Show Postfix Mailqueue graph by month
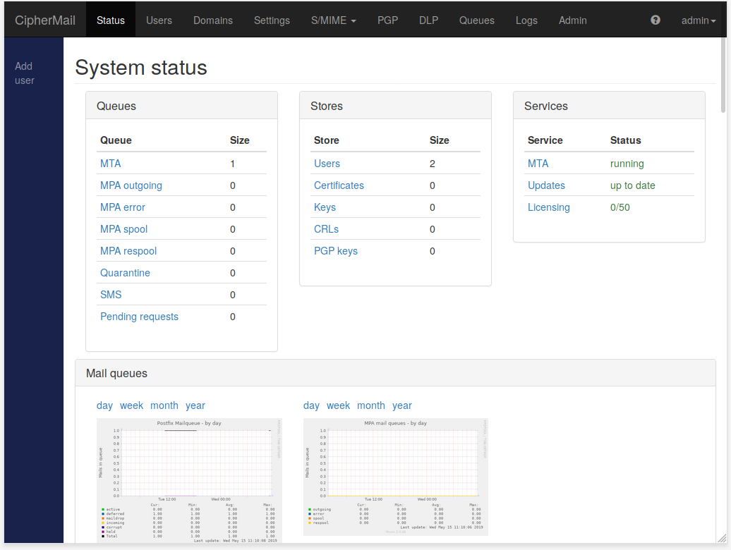Image resolution: width=731 pixels, height=550 pixels. 164,405
